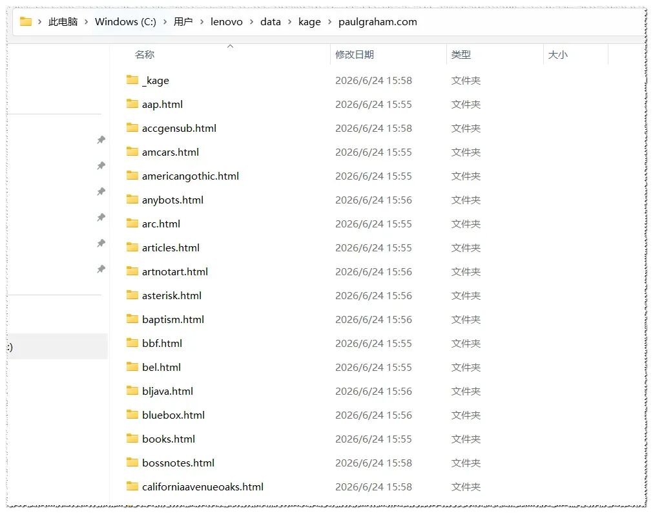Click paulgraham.com in address bar
This screenshot has height=513, width=653.
378,22
